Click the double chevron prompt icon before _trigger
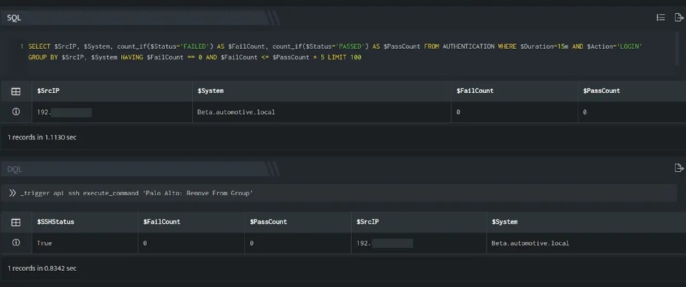 click(x=12, y=193)
